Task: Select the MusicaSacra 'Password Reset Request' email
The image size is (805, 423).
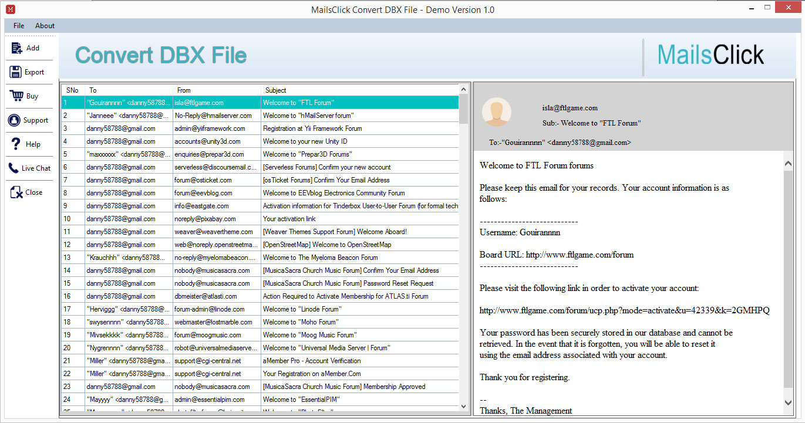Action: 260,283
